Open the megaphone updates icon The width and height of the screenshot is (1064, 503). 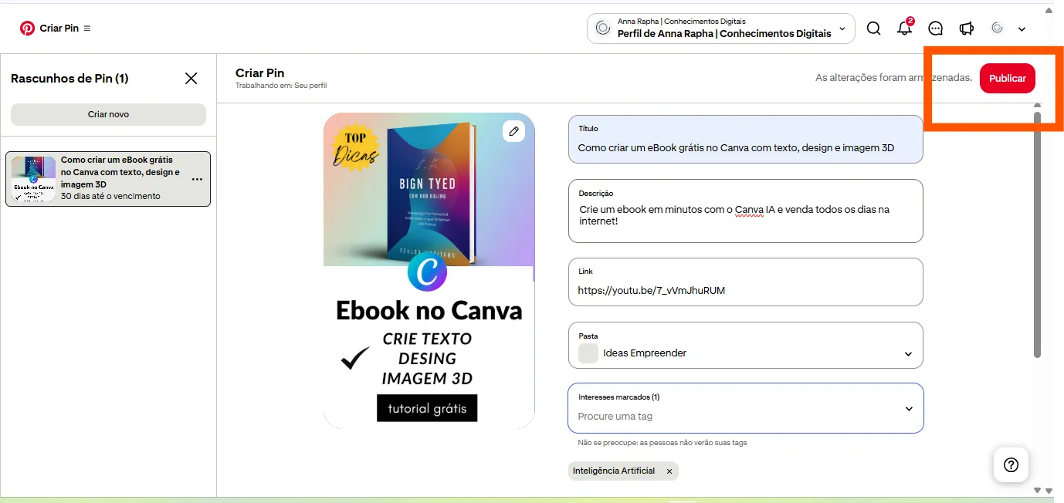coord(966,29)
